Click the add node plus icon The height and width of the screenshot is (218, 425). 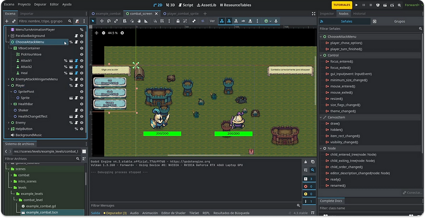point(7,21)
